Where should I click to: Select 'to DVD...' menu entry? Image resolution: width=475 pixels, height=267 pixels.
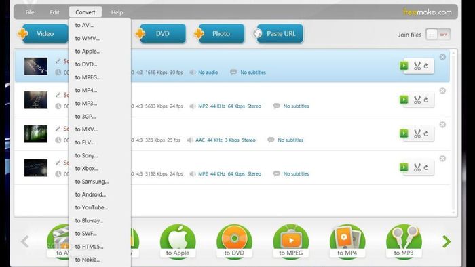[x=100, y=64]
